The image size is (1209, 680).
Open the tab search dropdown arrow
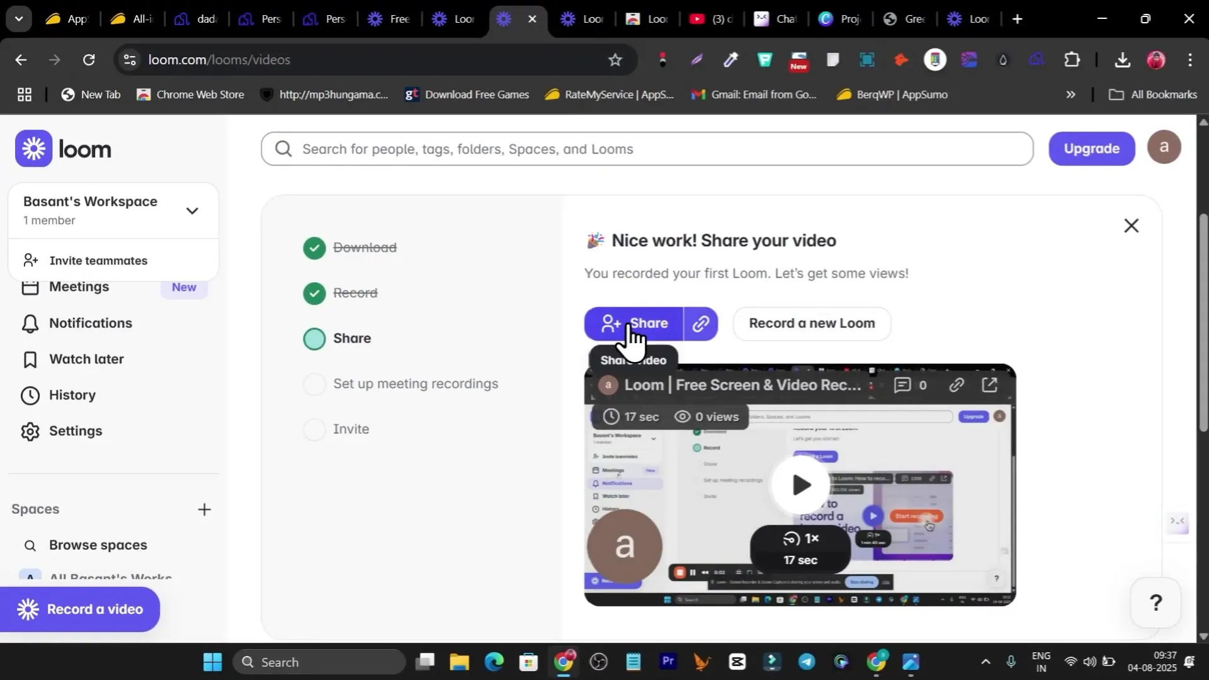19,19
